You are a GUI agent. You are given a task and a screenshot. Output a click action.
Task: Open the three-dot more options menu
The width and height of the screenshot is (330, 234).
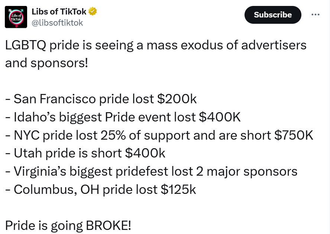coord(315,14)
